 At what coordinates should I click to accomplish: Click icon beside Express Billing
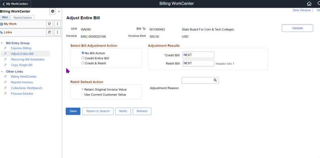point(6,48)
